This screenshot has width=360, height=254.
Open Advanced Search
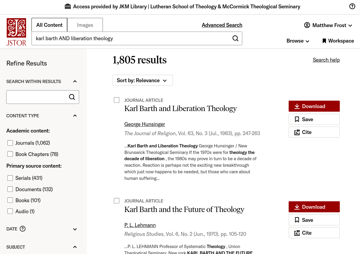222,25
